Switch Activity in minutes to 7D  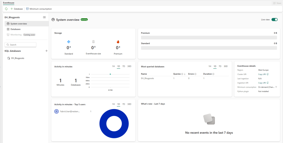[124, 66]
